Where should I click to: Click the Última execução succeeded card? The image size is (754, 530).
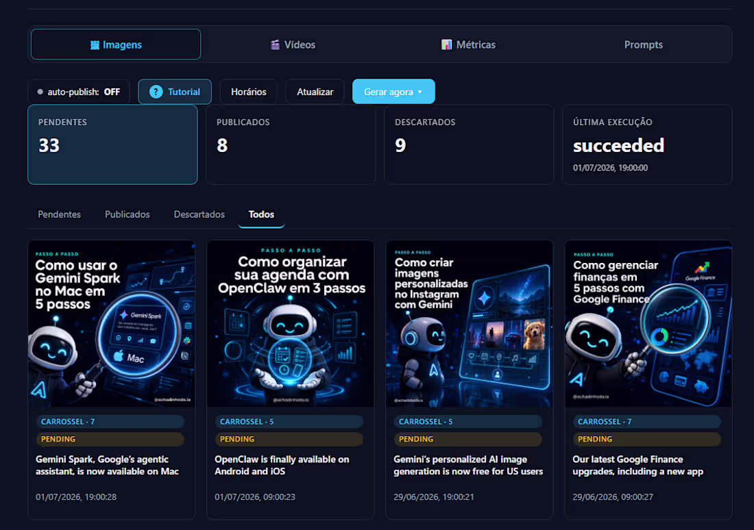pos(647,144)
